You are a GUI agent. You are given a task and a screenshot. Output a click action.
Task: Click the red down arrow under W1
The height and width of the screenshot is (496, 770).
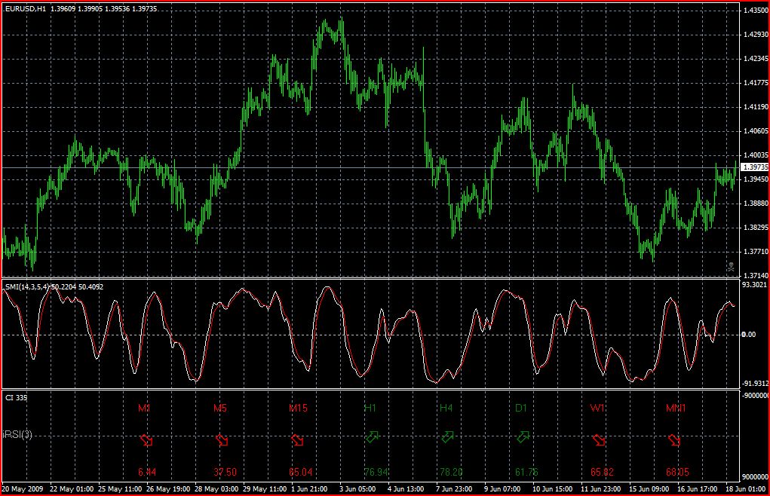599,440
